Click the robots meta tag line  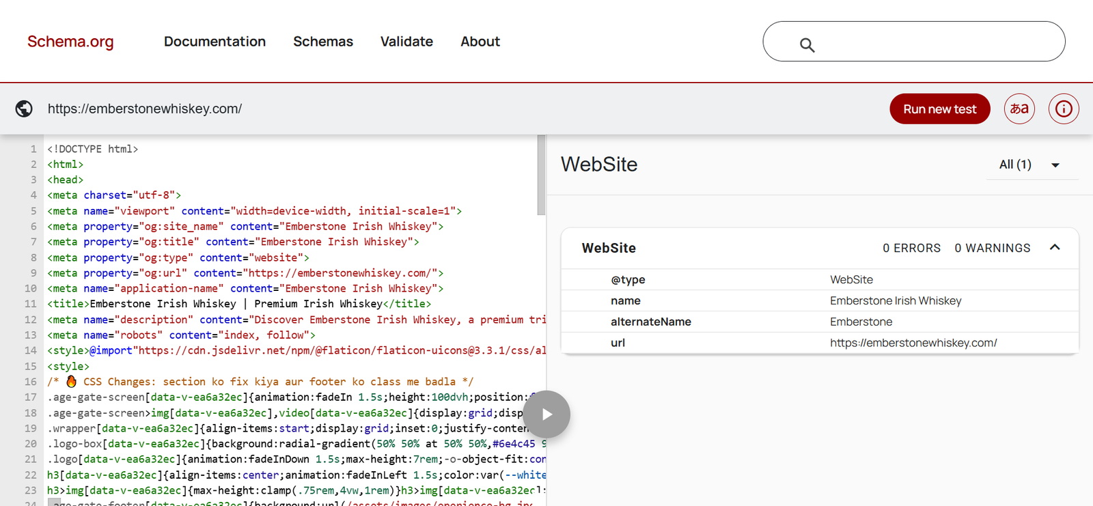182,335
